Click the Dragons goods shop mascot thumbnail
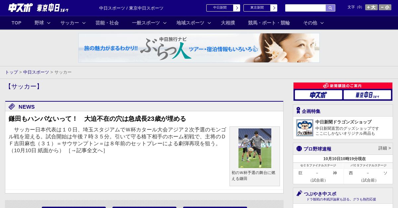Viewport: 398px width, 208px height. tap(305, 128)
